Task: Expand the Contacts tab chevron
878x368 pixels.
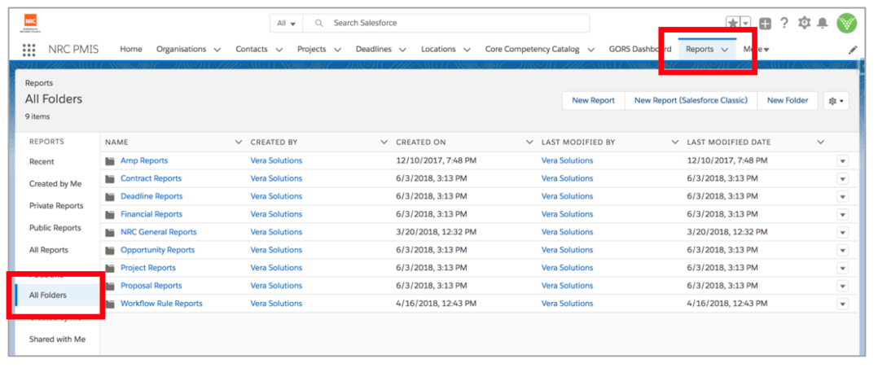Action: [279, 50]
